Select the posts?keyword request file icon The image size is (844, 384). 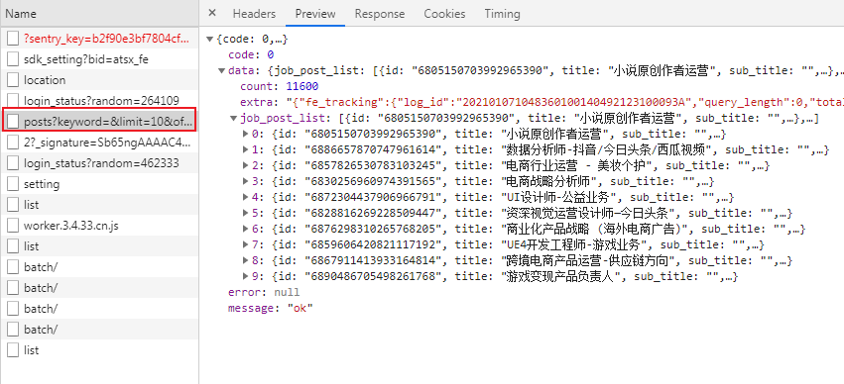click(13, 122)
